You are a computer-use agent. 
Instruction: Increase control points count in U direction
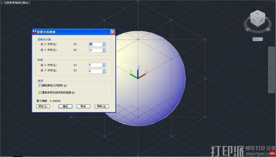pos(104,44)
